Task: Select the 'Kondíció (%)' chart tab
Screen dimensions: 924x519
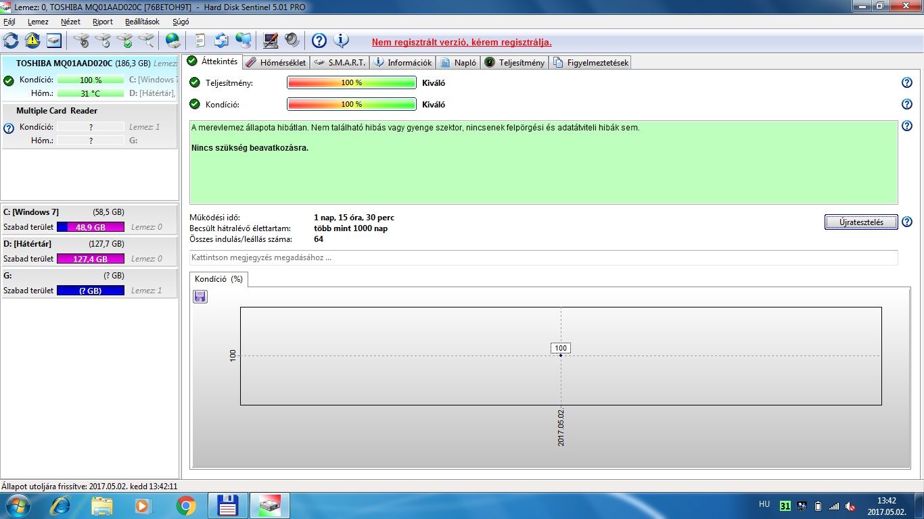Action: (x=218, y=279)
